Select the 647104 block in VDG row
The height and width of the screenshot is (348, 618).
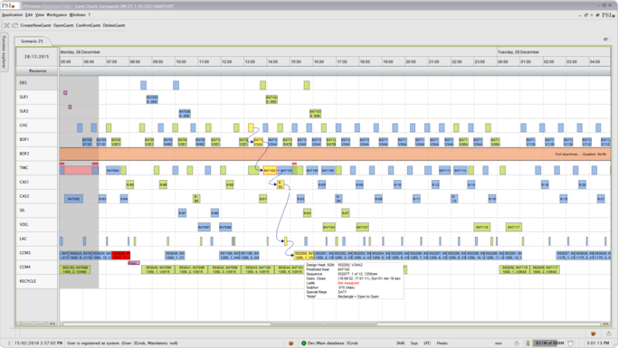click(x=328, y=227)
